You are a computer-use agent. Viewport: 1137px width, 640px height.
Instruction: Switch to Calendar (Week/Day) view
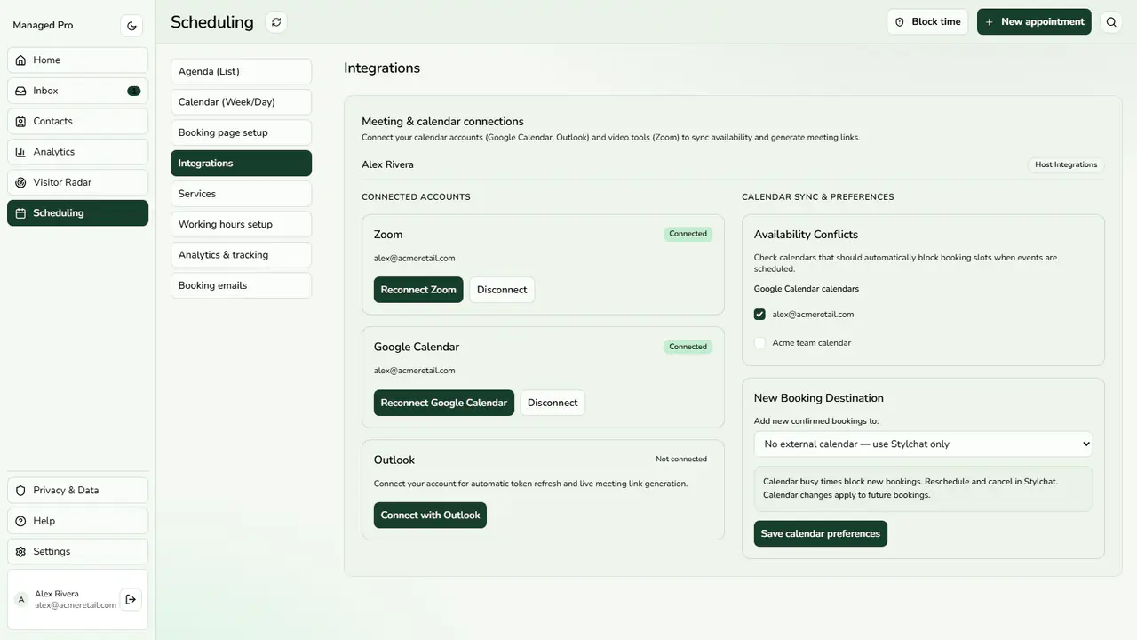(x=241, y=102)
